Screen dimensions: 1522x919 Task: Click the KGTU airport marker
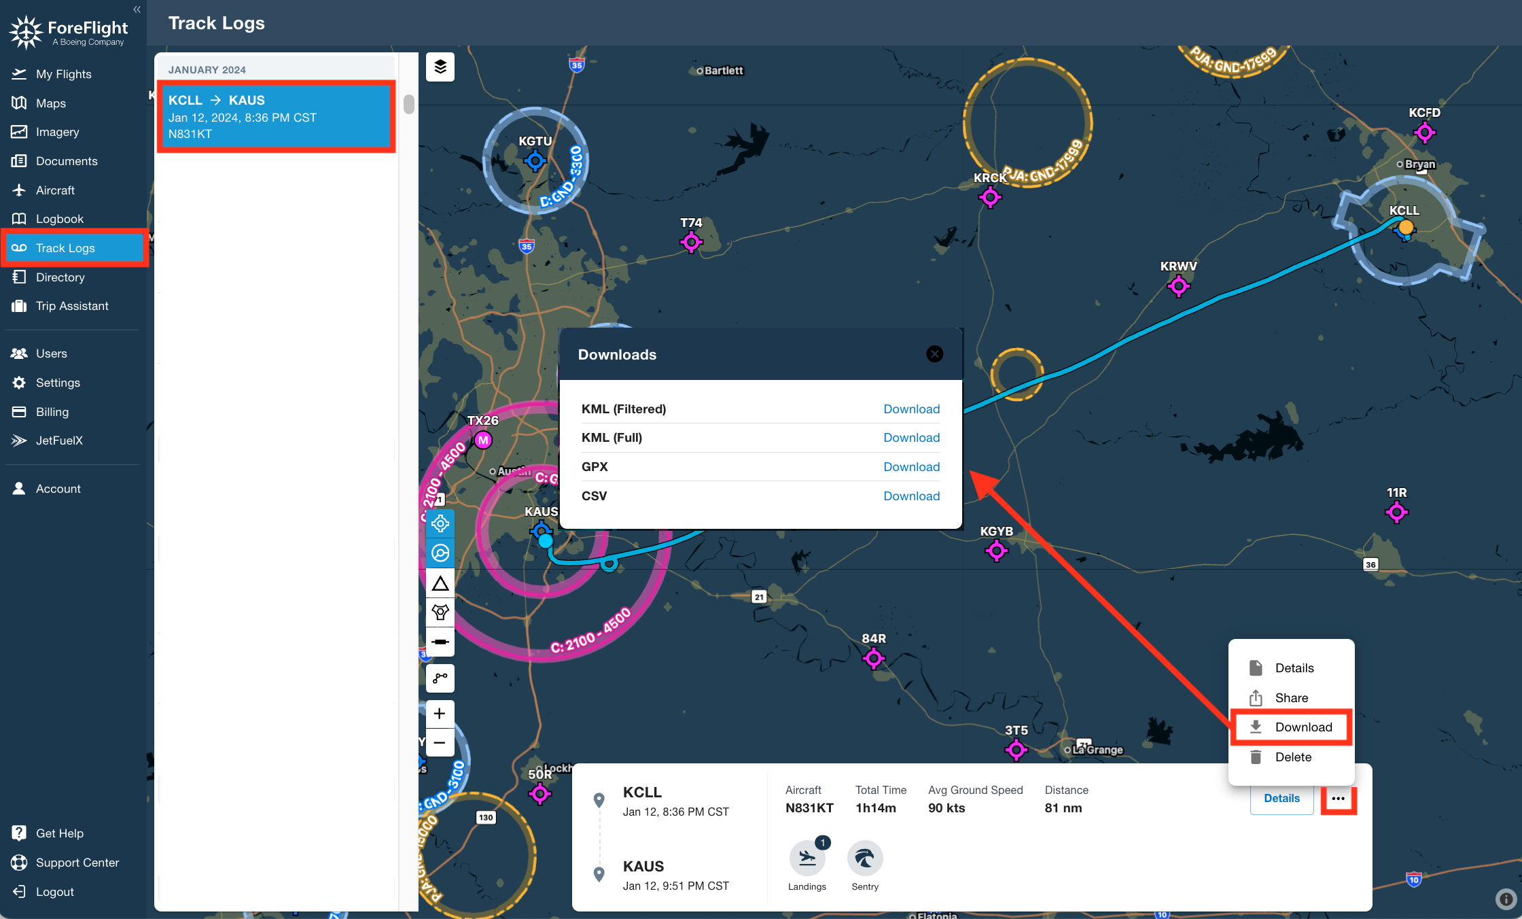pos(535,161)
